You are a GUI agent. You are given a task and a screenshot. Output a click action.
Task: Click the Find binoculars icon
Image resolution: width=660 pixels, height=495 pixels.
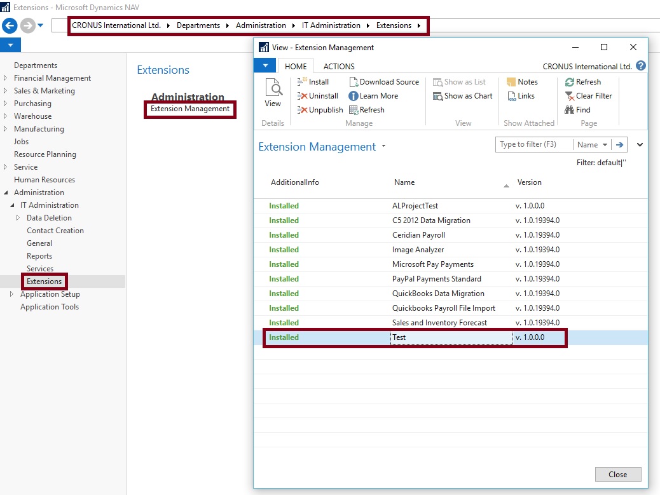[x=570, y=110]
